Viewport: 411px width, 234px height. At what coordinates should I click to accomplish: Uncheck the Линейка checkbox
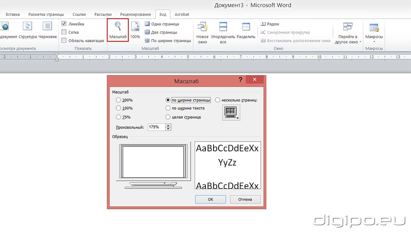(64, 24)
